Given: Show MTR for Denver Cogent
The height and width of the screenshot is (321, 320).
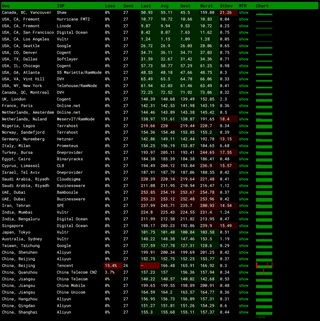Looking at the screenshot, I should (x=244, y=53).
